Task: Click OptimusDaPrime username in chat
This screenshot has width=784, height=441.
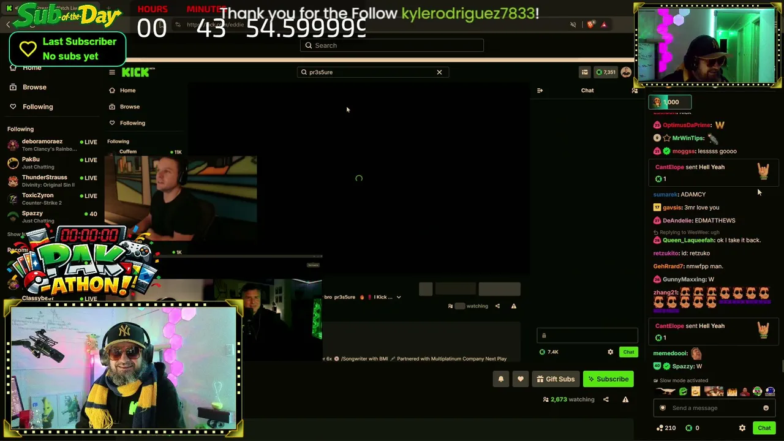Action: pyautogui.click(x=687, y=125)
